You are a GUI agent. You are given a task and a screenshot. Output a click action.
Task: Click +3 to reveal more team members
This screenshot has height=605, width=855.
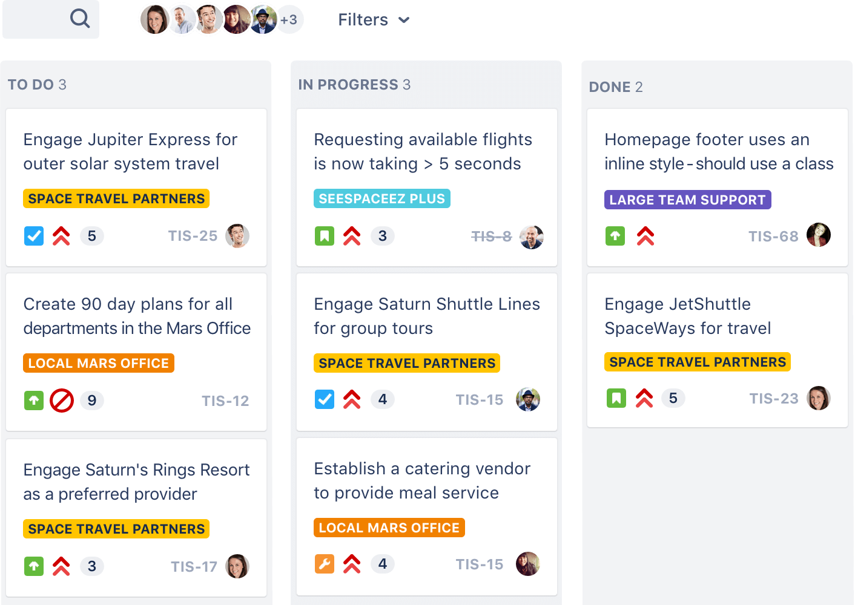[289, 19]
